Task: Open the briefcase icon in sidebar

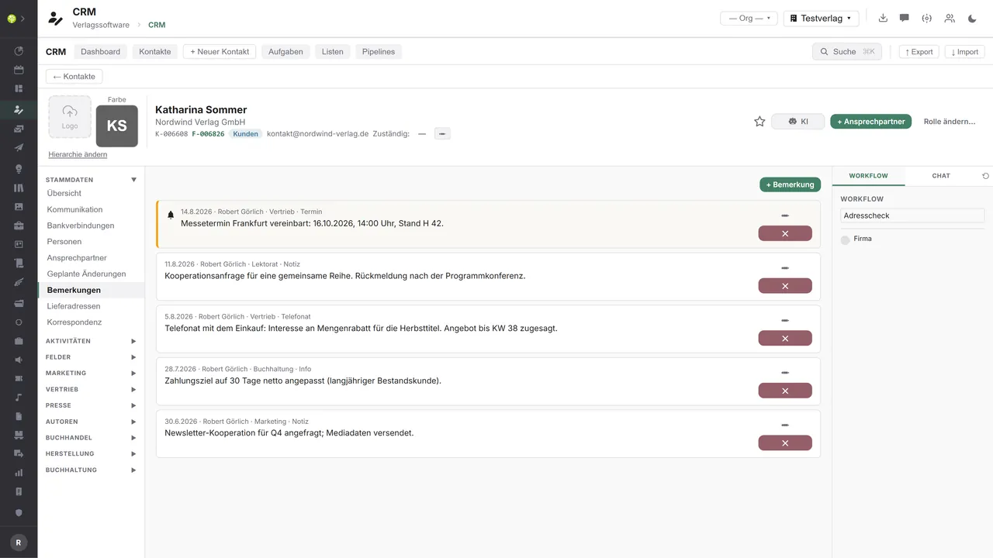Action: coord(19,226)
